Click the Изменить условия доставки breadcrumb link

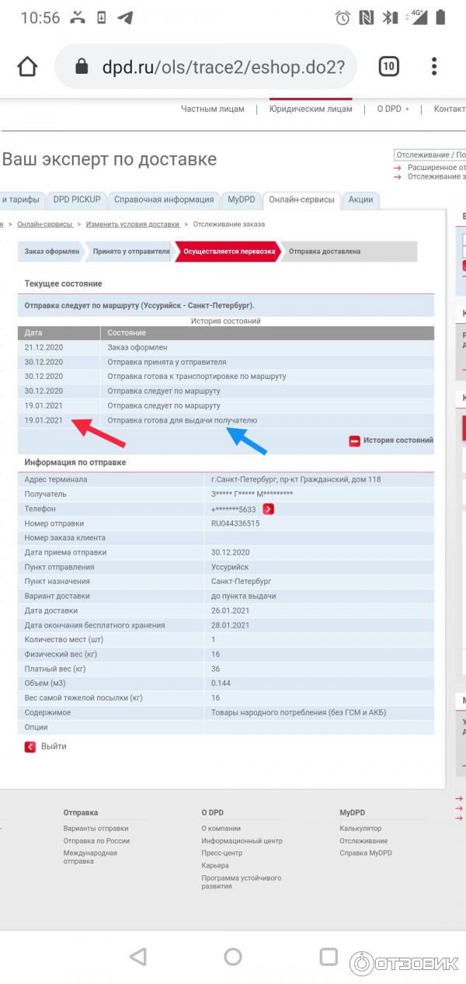132,224
